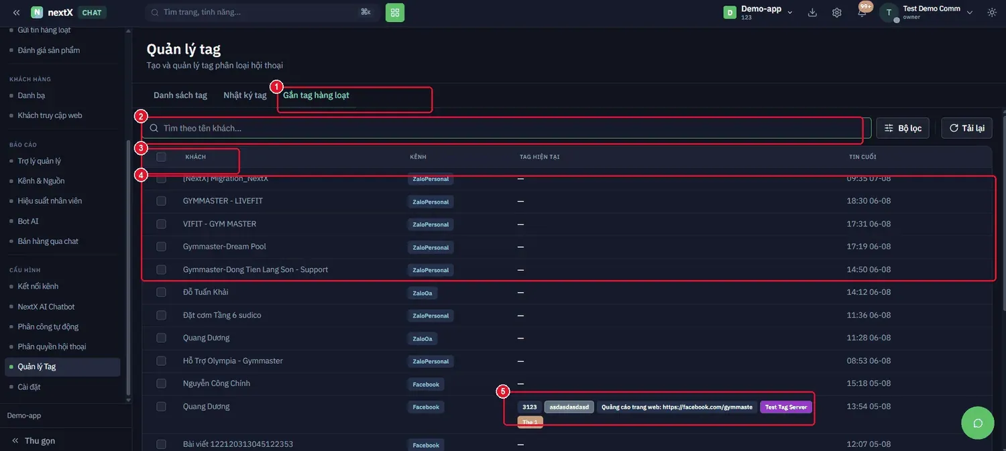
Task: Reload the list with Tải lại
Action: tap(967, 128)
